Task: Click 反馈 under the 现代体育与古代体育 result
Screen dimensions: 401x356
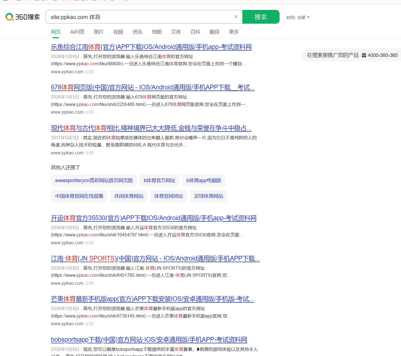Action: (x=89, y=153)
